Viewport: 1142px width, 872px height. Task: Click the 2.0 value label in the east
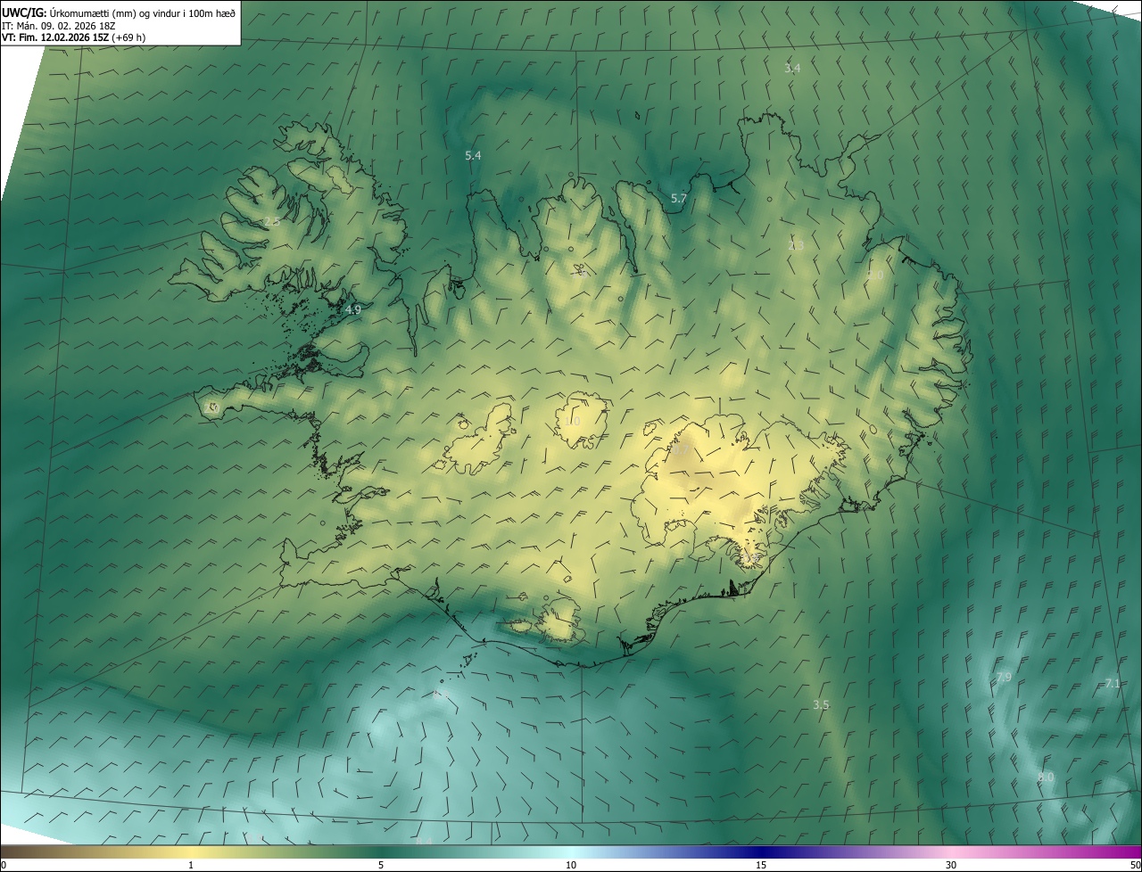(875, 276)
